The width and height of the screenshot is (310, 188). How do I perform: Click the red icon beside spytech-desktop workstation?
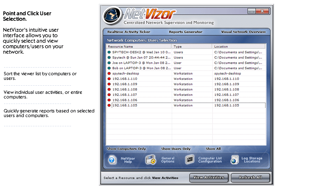click(109, 73)
